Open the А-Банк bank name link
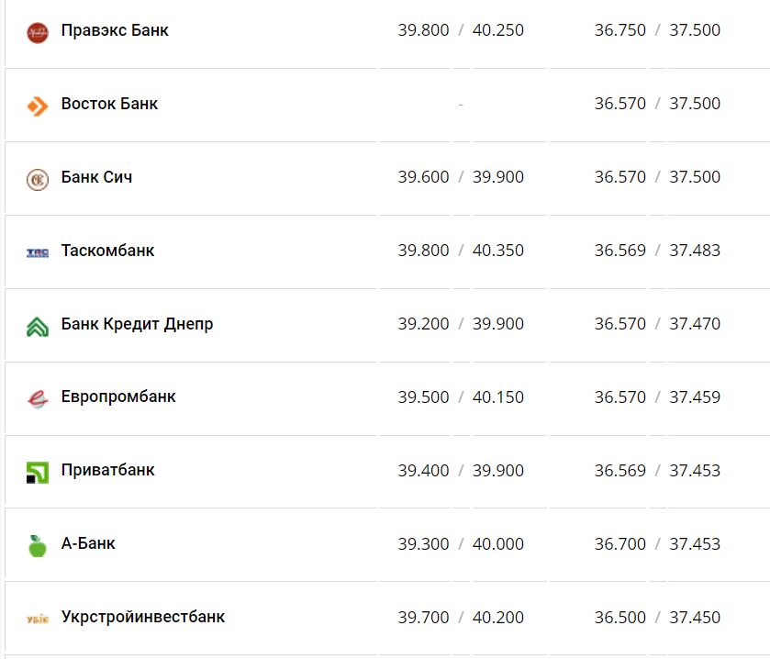770x659 pixels. click(x=88, y=543)
